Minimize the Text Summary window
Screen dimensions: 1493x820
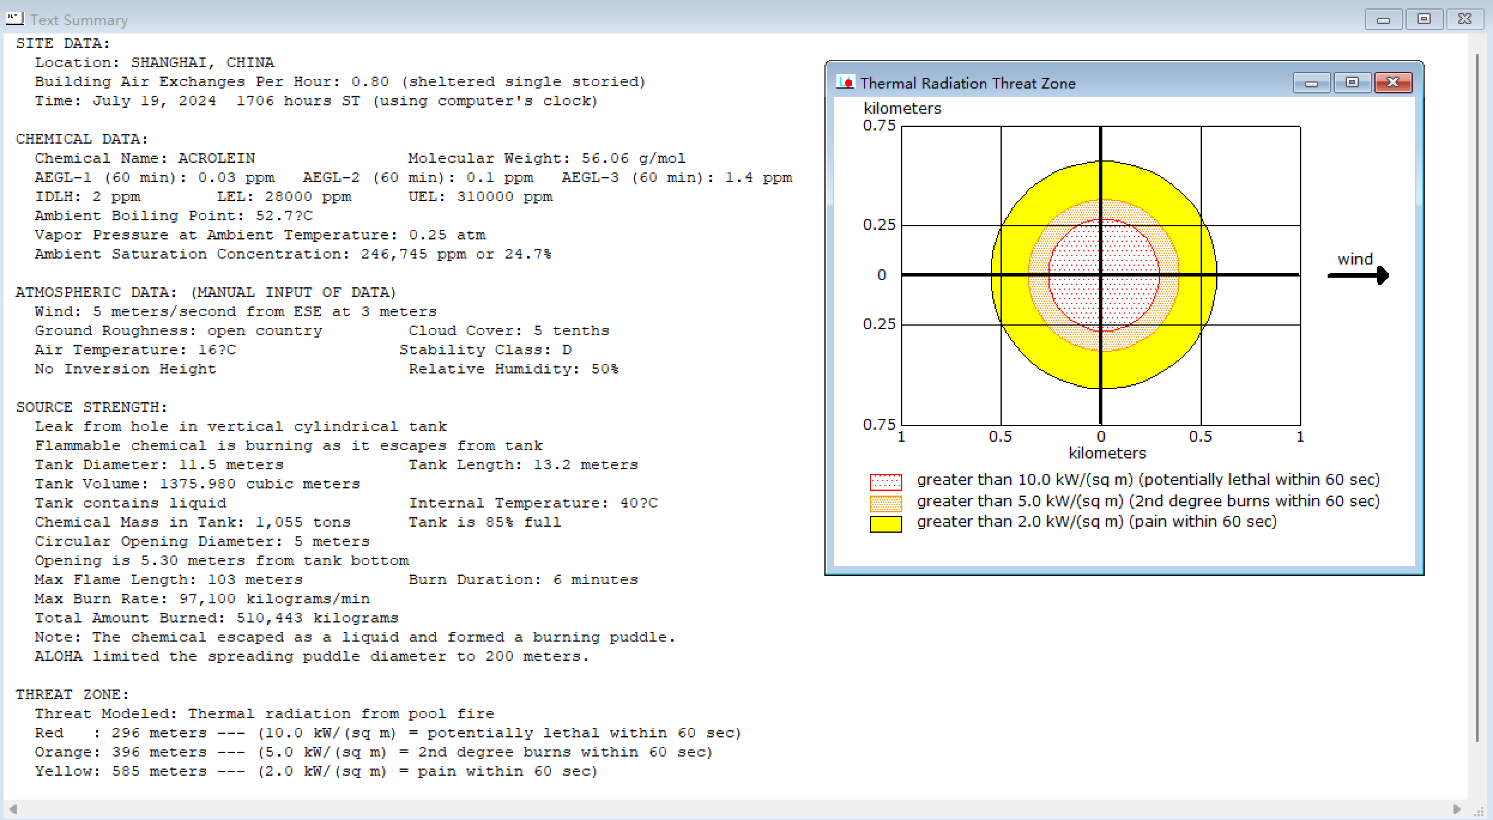pyautogui.click(x=1383, y=20)
